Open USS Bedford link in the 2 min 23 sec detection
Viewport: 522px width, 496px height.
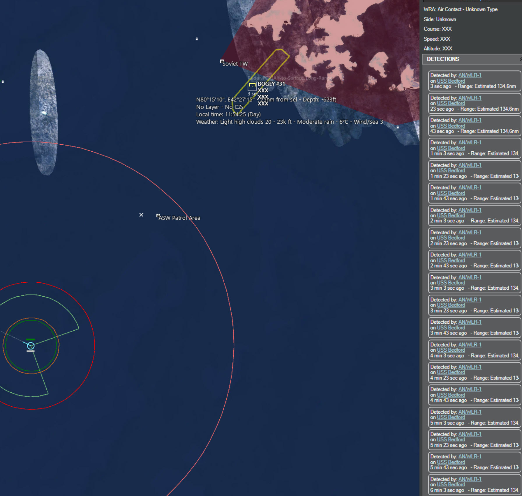[x=451, y=238]
